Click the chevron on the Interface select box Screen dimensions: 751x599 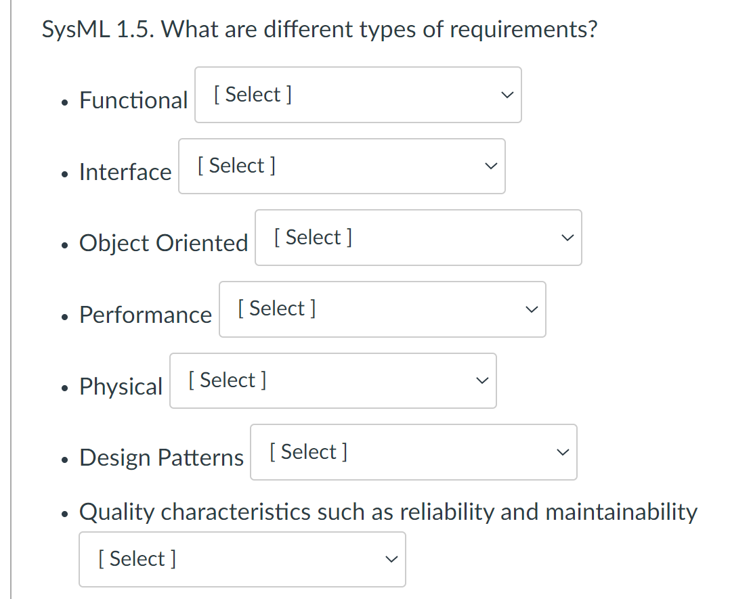(x=490, y=166)
